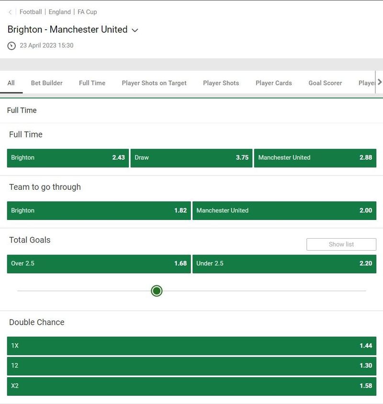Click the Double Chance heading
383x404 pixels.
point(37,322)
